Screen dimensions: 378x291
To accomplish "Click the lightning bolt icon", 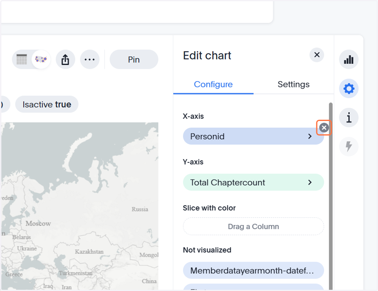I will click(349, 146).
